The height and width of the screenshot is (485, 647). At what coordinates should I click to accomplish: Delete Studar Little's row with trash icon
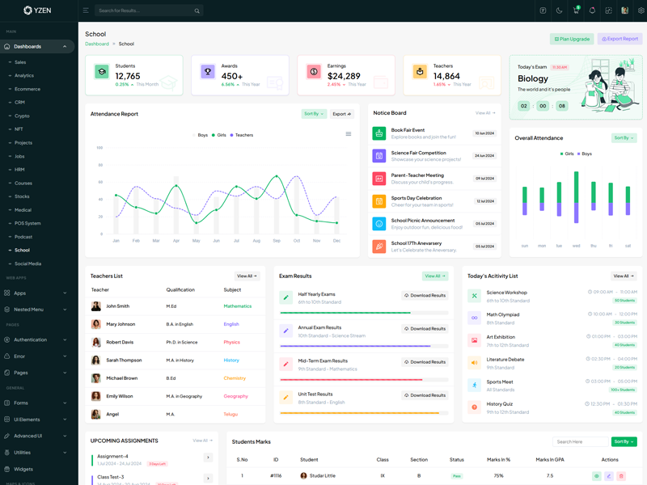[621, 476]
